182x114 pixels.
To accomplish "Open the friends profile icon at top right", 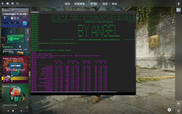I will click(x=178, y=4).
